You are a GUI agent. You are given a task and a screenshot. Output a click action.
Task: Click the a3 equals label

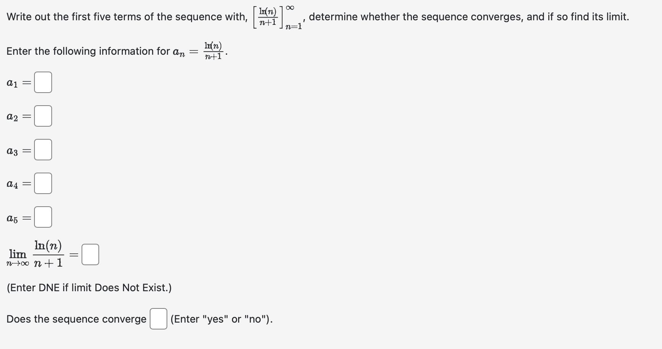pyautogui.click(x=17, y=149)
